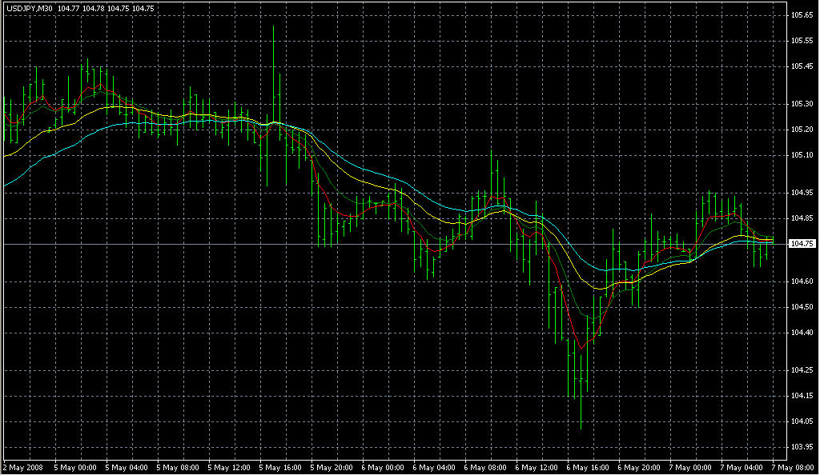This screenshot has width=820, height=475.
Task: Click the highlighted 104.75 current price label
Action: click(x=801, y=244)
